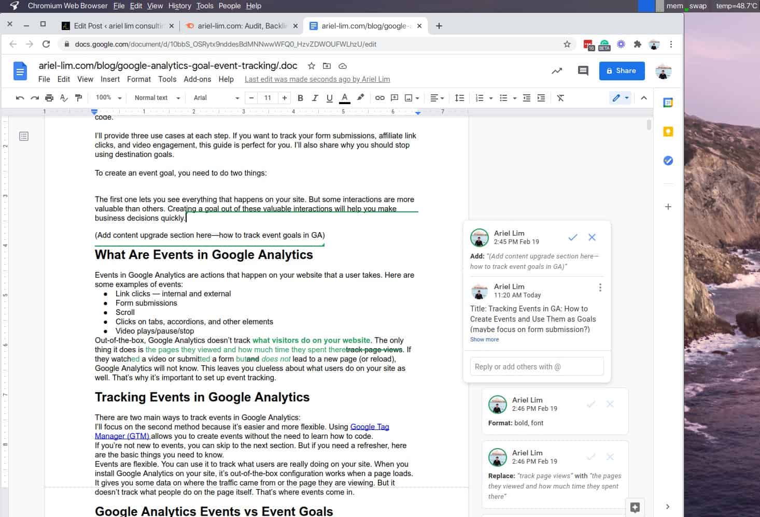Screen dimensions: 760x517
Task: Reload the page in browser
Action: [46, 44]
